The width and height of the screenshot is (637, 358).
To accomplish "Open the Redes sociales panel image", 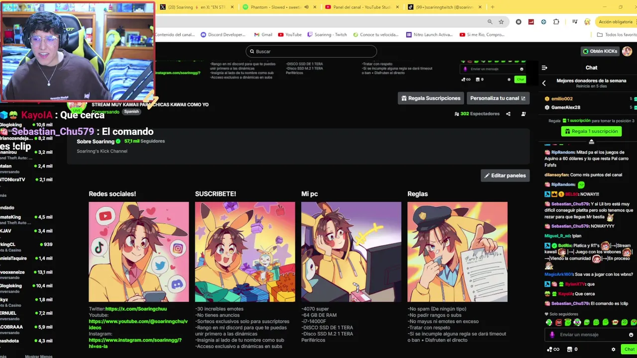I will click(x=139, y=252).
